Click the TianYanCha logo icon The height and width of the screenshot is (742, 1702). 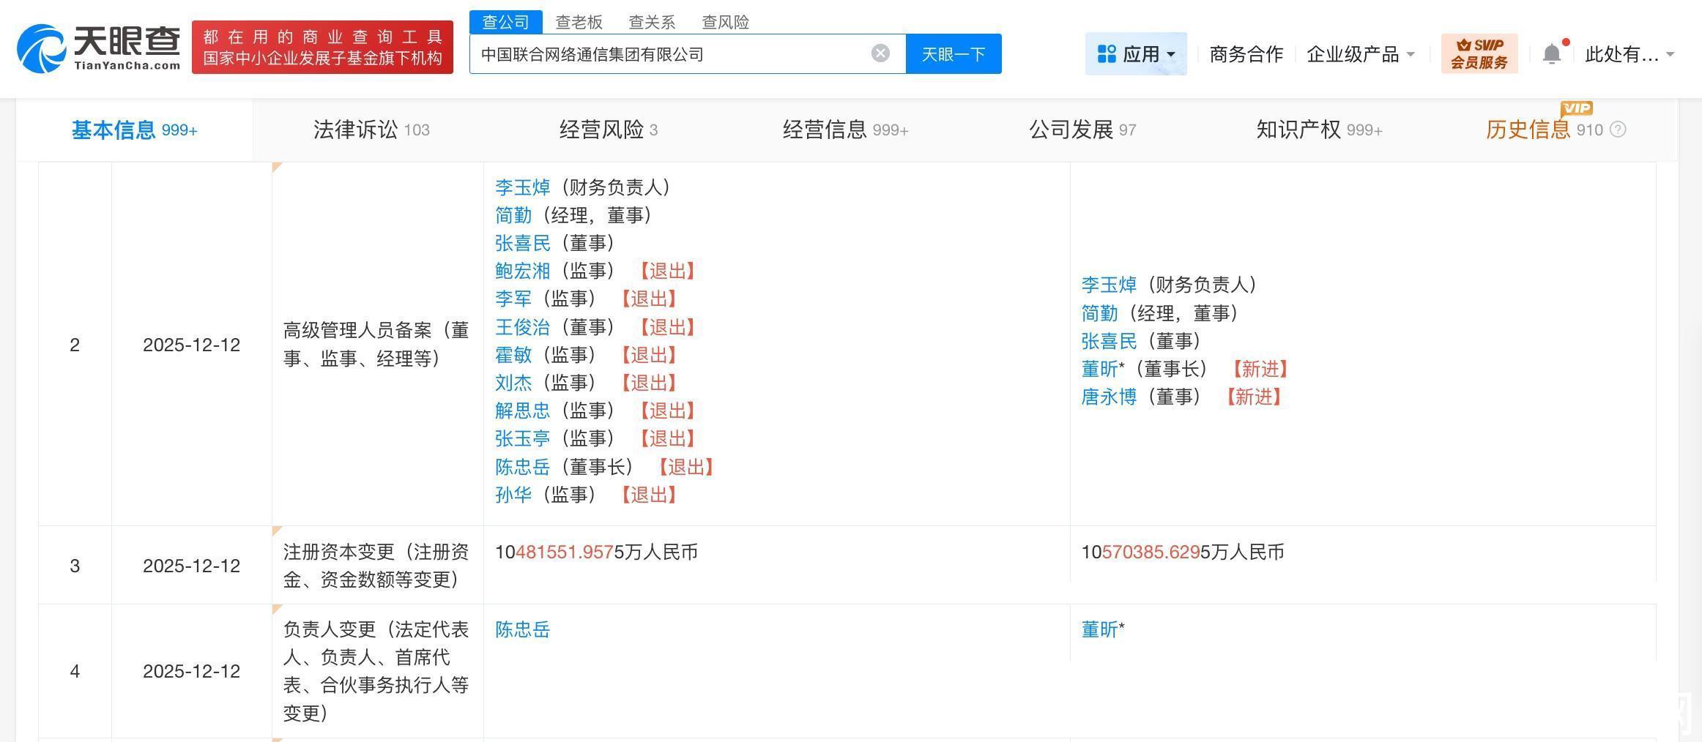point(42,49)
